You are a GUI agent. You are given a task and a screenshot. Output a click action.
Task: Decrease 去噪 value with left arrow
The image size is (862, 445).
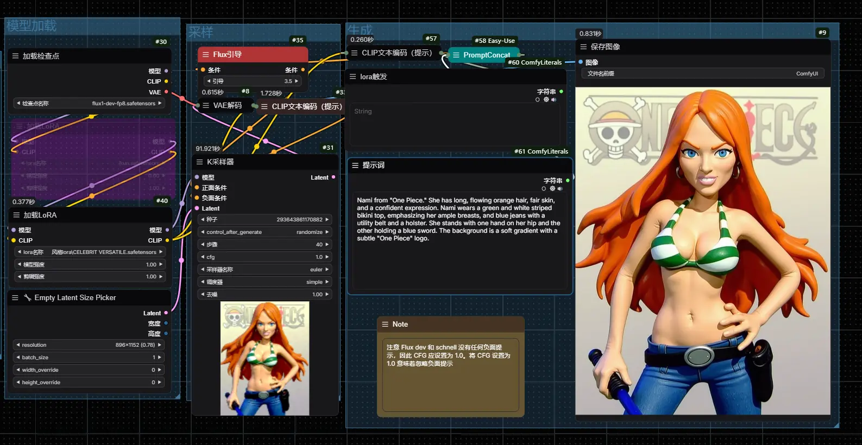point(203,294)
